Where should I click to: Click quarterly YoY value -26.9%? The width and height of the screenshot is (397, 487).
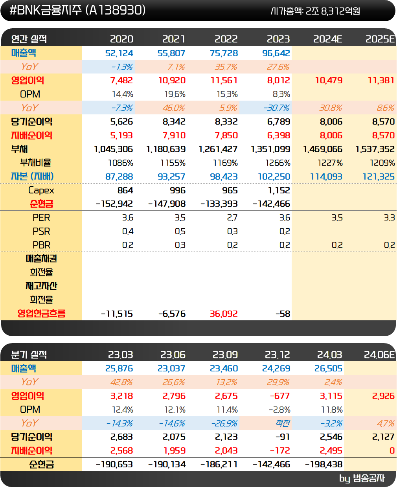pyautogui.click(x=224, y=423)
